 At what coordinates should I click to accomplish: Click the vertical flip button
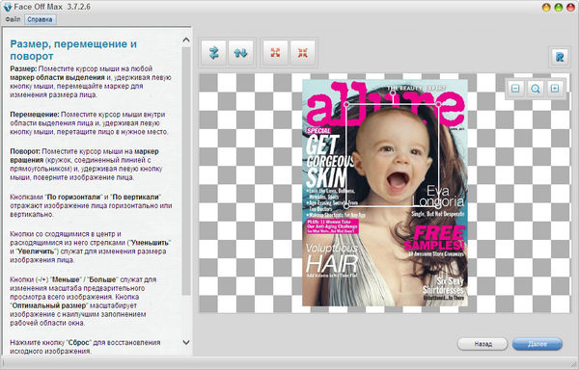[240, 53]
